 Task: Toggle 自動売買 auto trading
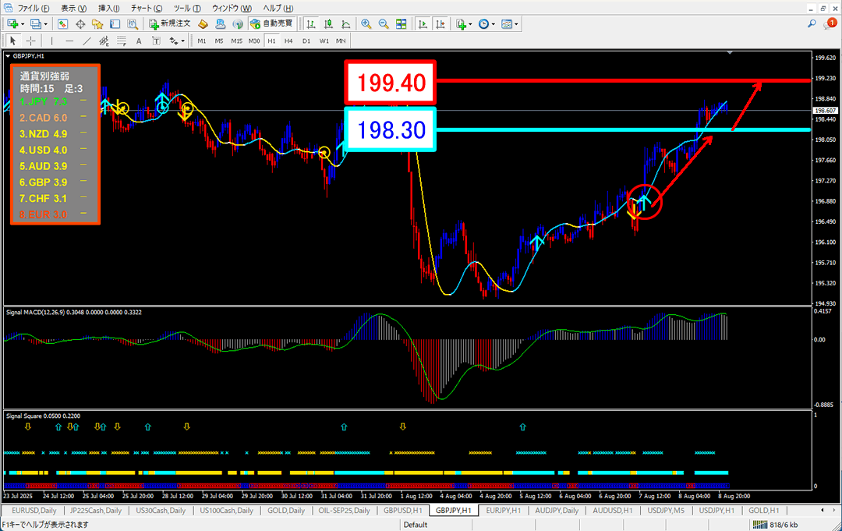(x=272, y=23)
